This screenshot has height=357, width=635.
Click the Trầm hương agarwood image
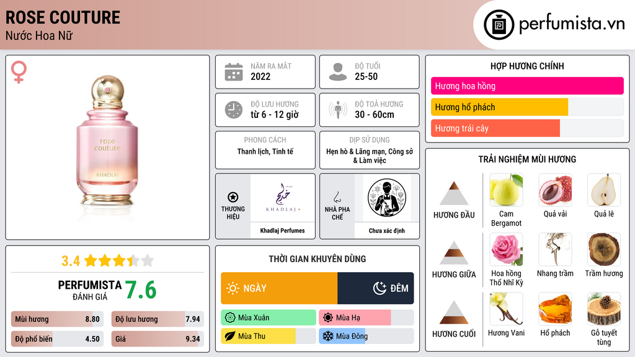(604, 249)
